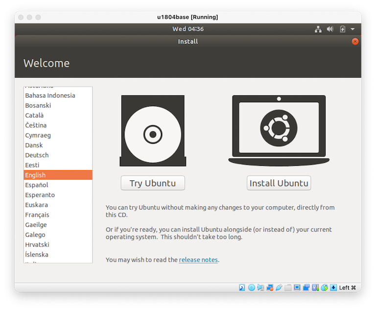This screenshot has width=376, height=310.
Task: Click the virtualization CPU indicator icon
Action: [315, 287]
